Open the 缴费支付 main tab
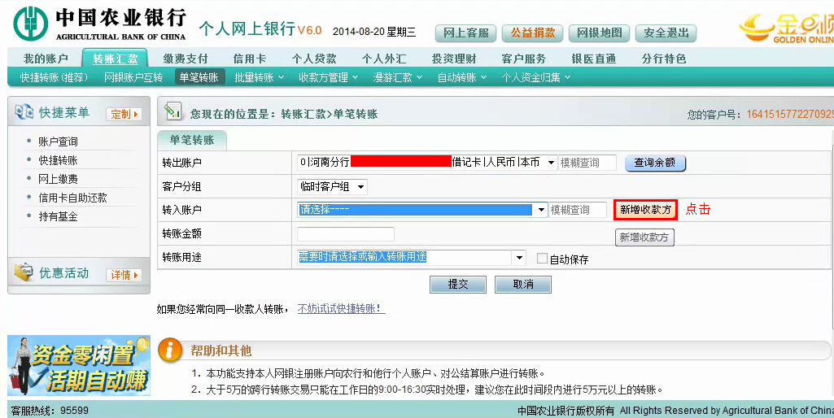Viewport: 834px width, 418px height. tap(185, 59)
